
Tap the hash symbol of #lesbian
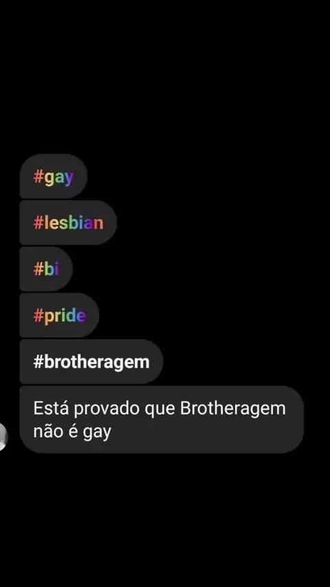point(38,223)
